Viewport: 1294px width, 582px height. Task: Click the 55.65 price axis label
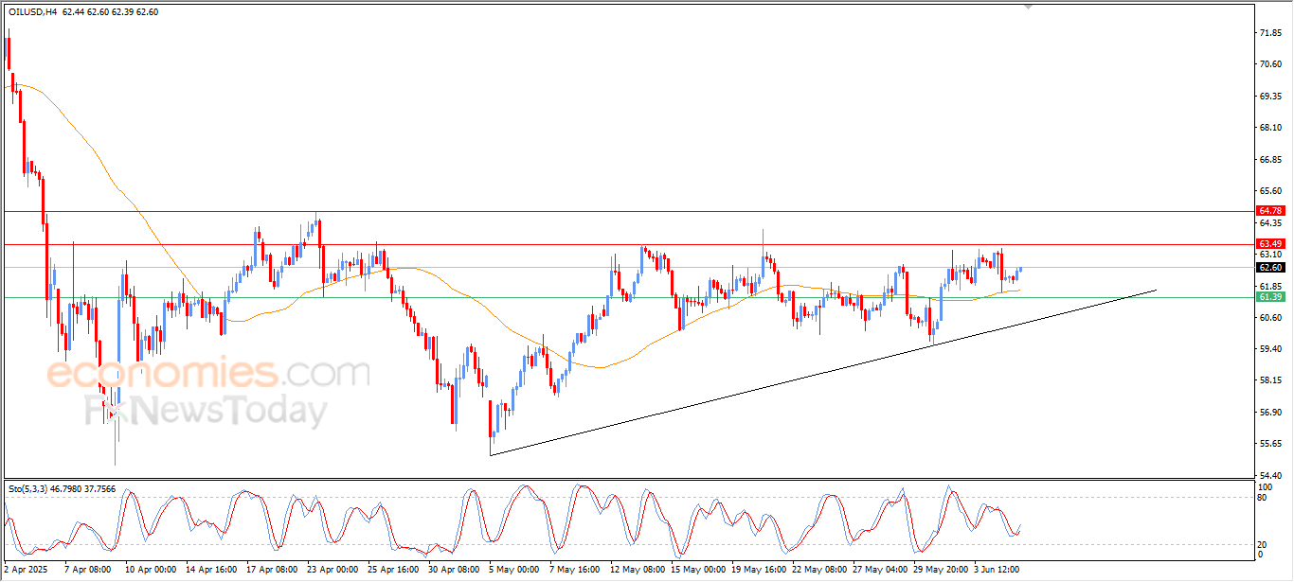coord(1270,443)
